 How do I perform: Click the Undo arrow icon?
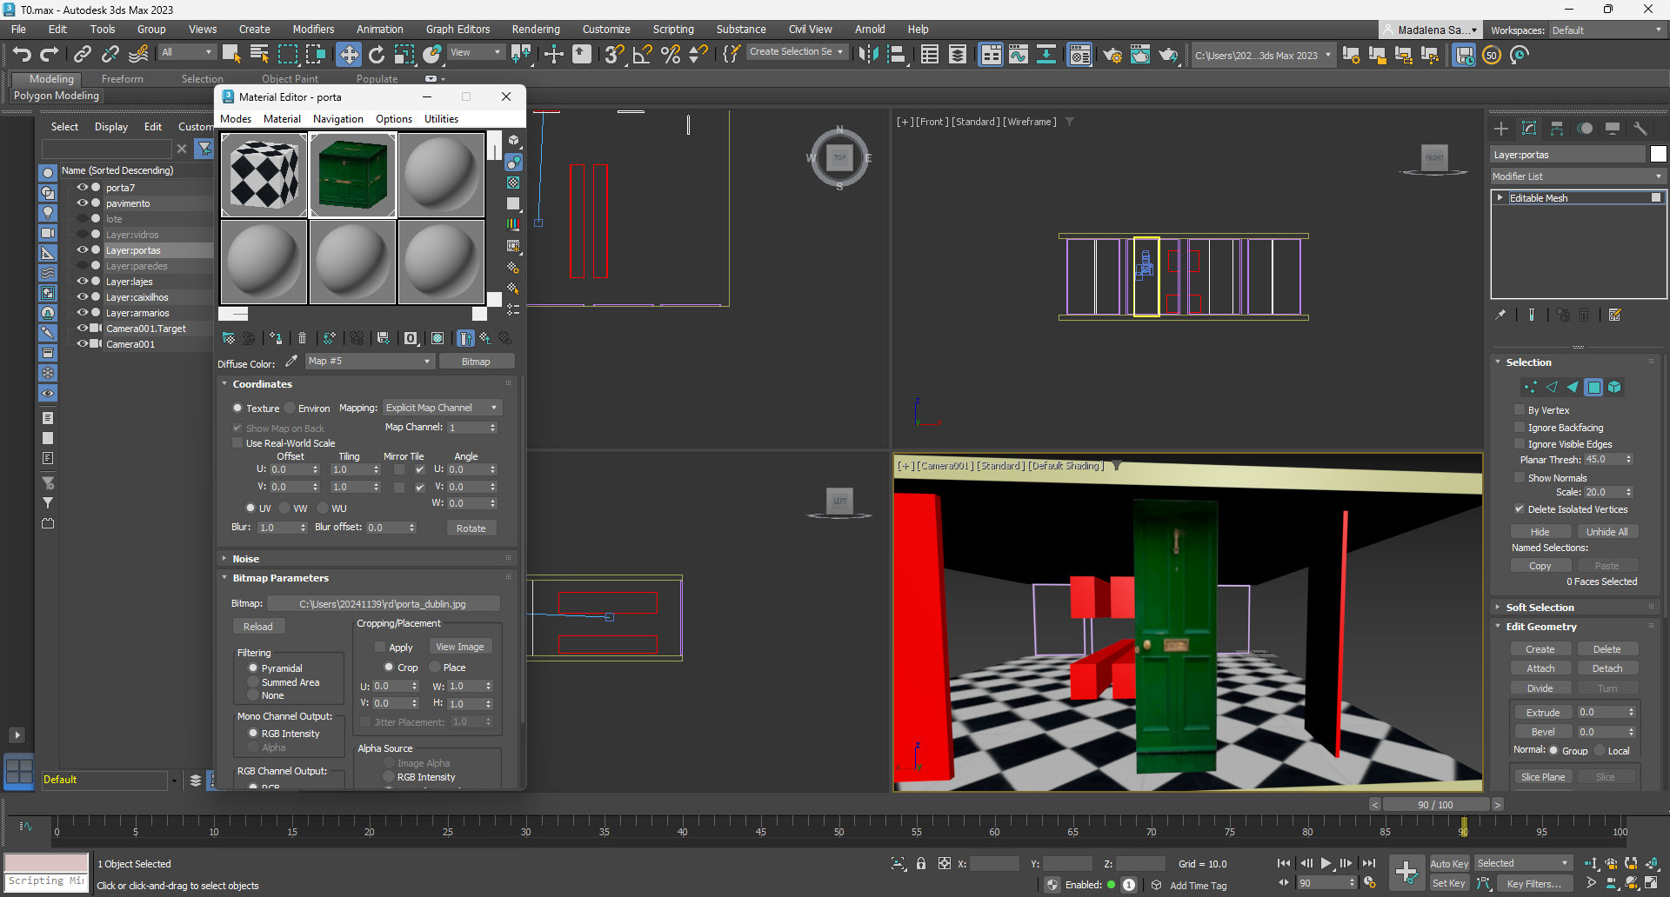point(22,55)
